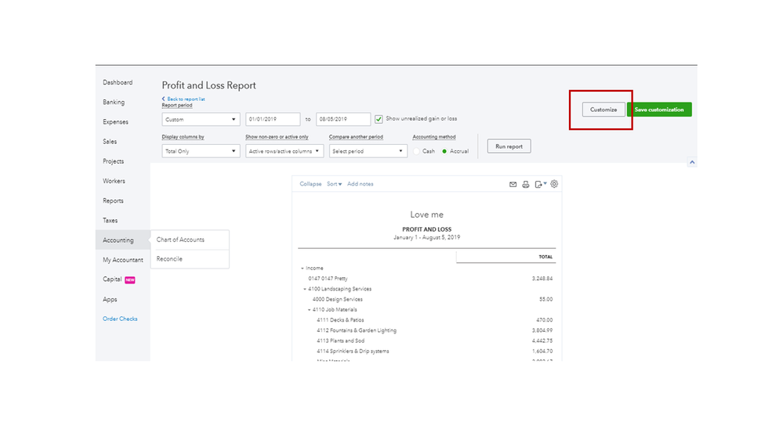The height and width of the screenshot is (440, 783).
Task: Select Accrual accounting method
Action: point(445,151)
